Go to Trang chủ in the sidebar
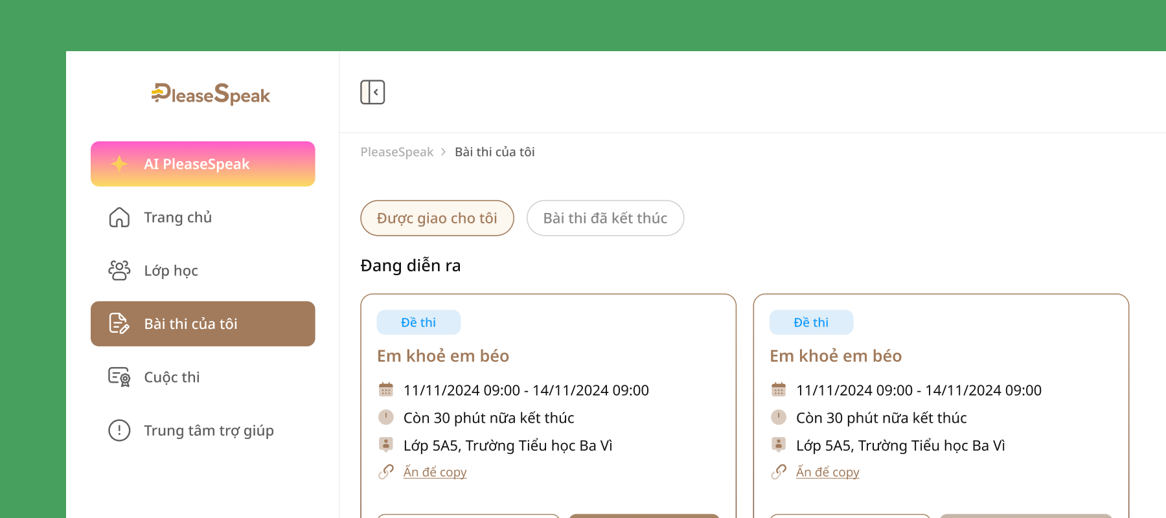 coord(203,218)
